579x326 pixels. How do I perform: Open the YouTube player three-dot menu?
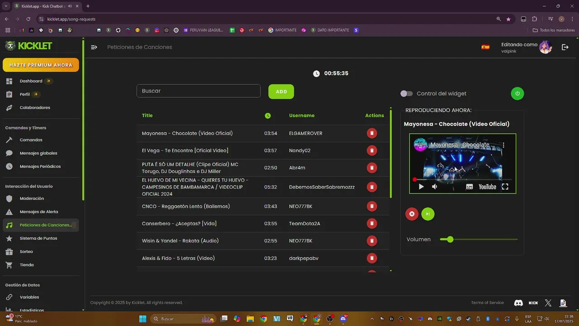[503, 145]
